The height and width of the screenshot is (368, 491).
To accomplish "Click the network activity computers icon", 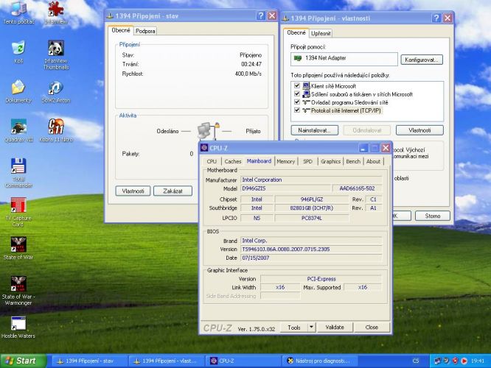I will pos(208,130).
